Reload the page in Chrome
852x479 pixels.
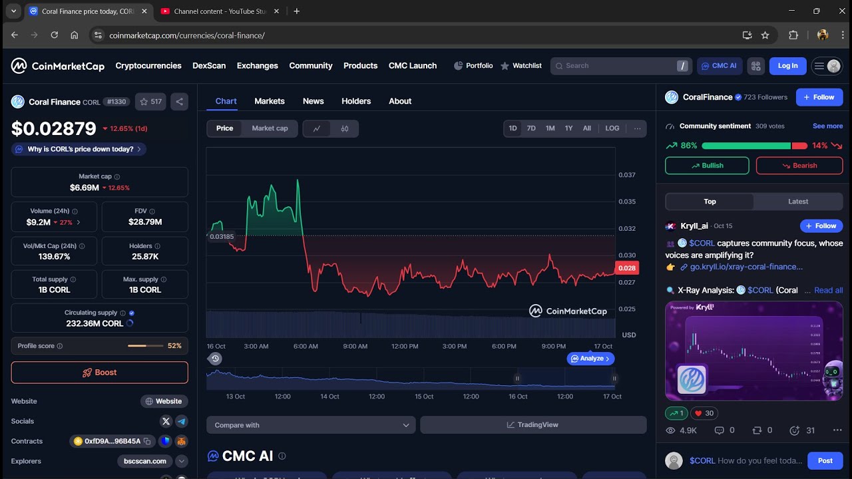point(55,35)
